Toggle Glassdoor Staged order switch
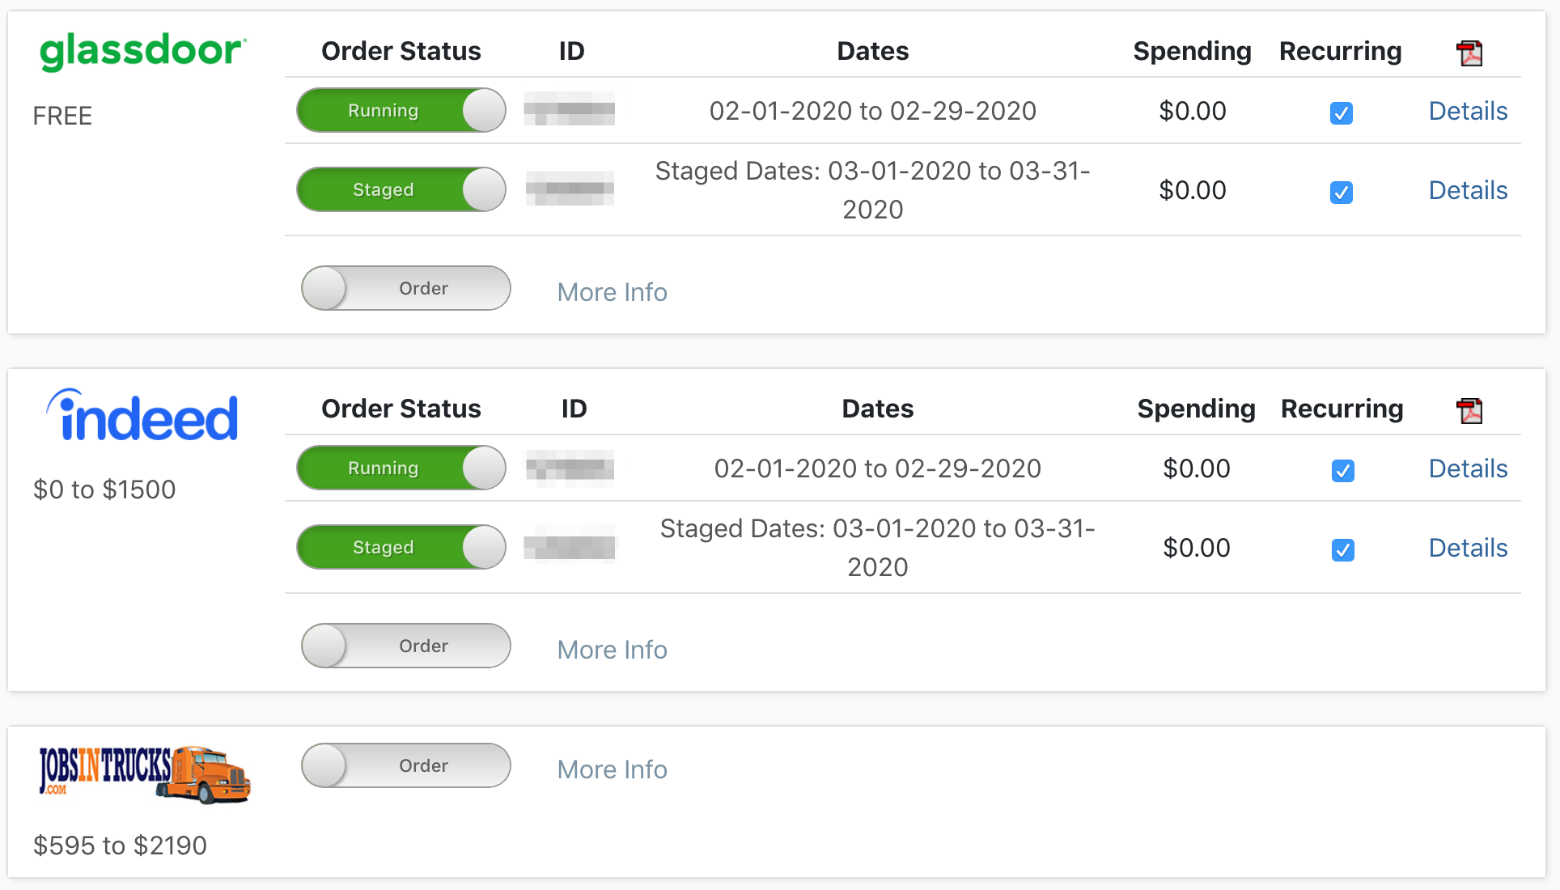Image resolution: width=1560 pixels, height=890 pixels. coord(401,190)
